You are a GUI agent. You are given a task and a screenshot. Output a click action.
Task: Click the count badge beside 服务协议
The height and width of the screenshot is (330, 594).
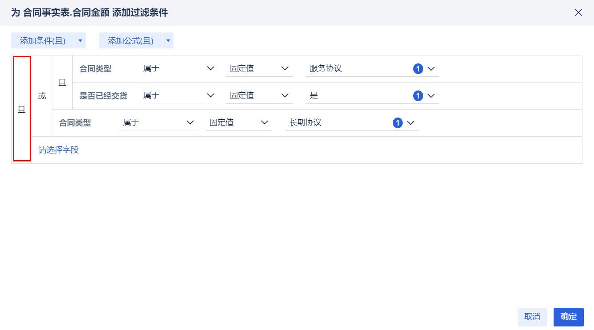pos(418,69)
